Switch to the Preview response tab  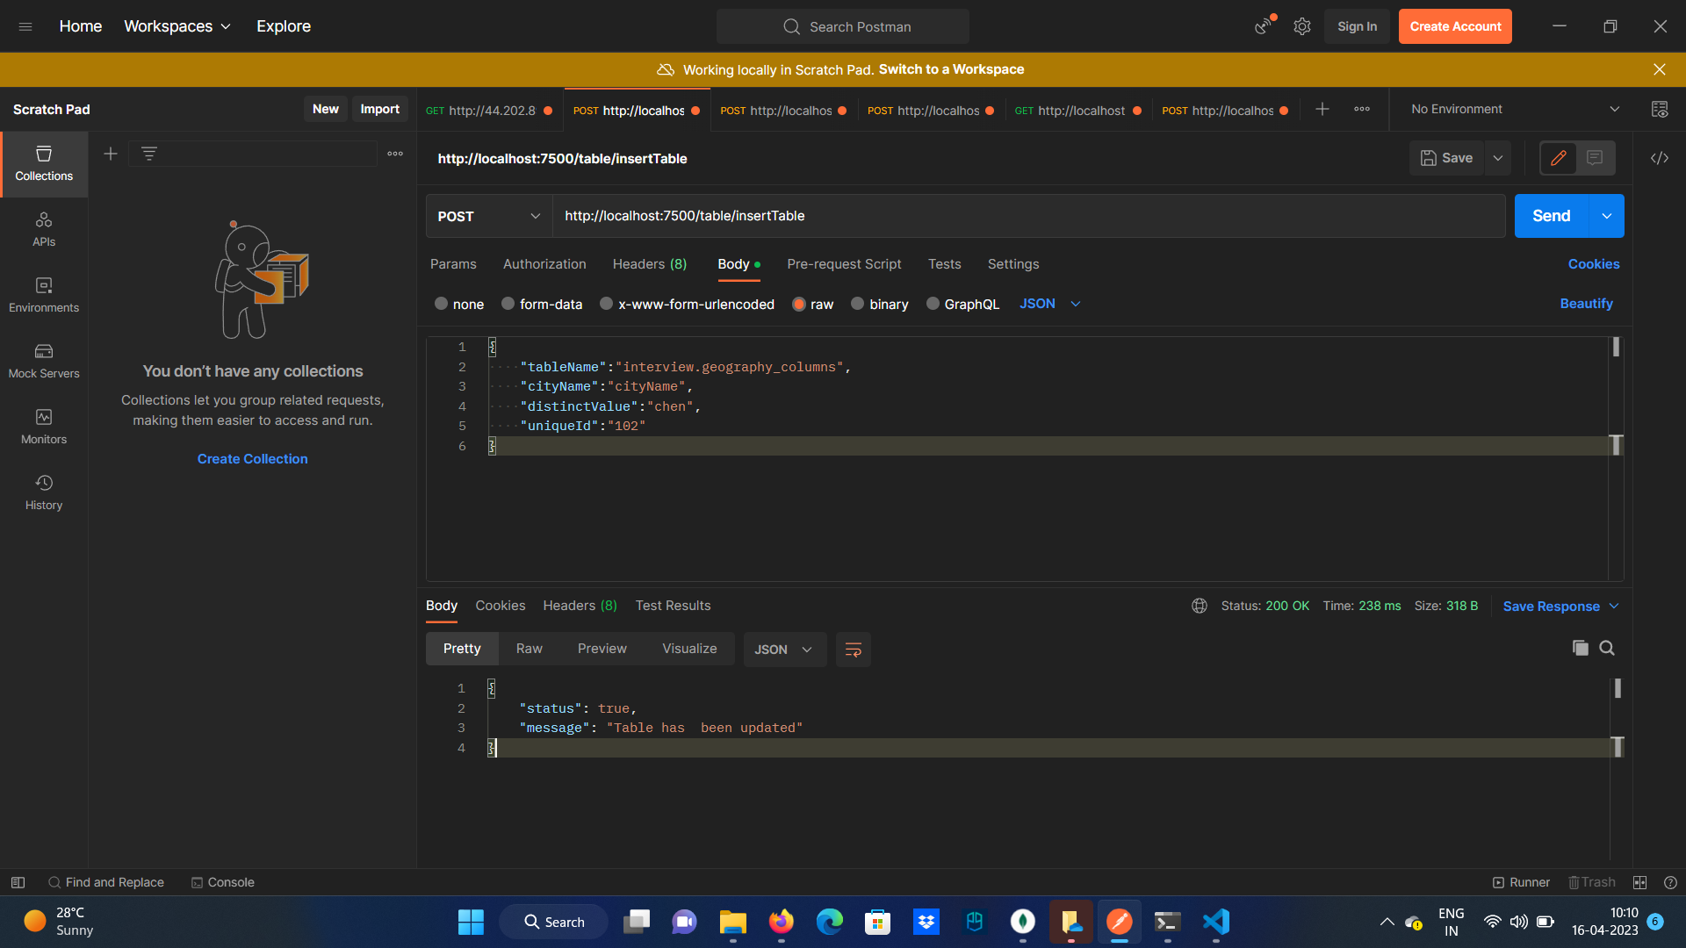tap(602, 648)
